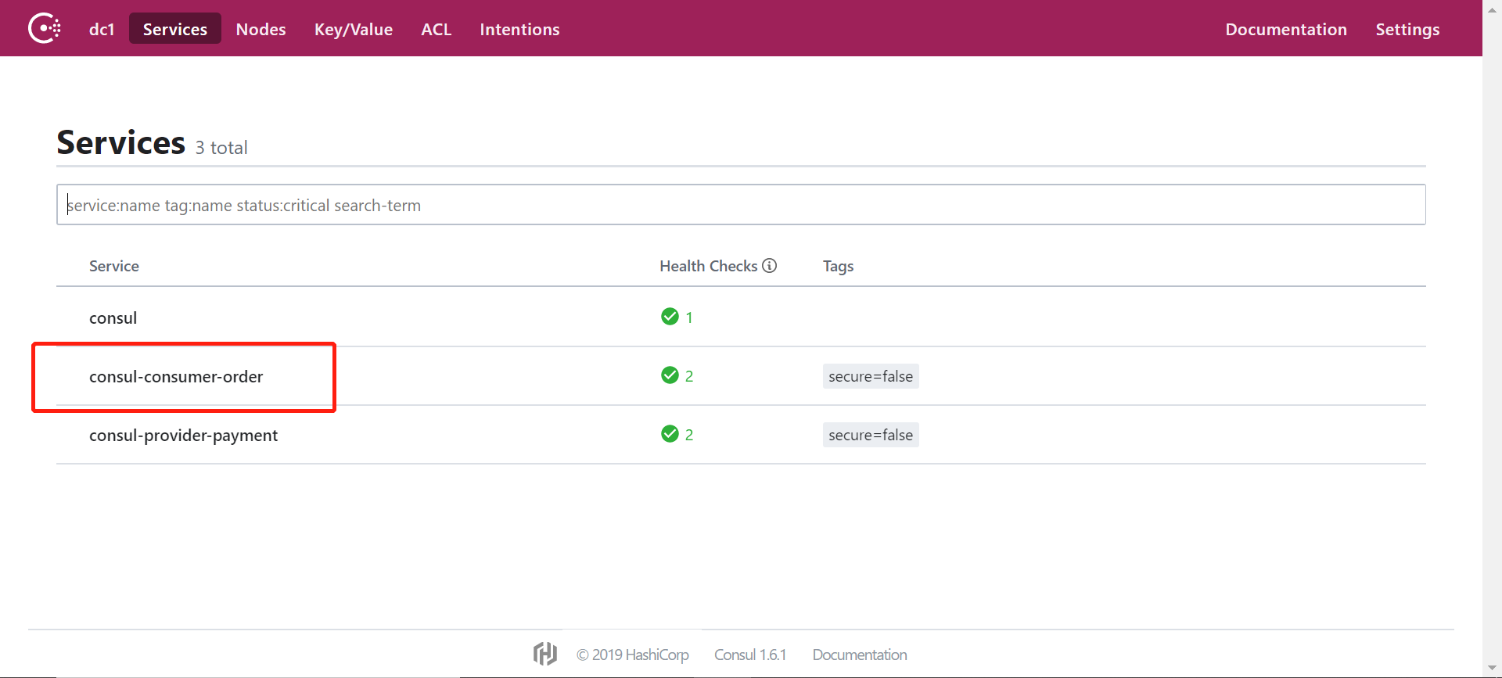This screenshot has height=678, width=1502.
Task: Open the consul-provider-payment service
Action: pyautogui.click(x=184, y=436)
